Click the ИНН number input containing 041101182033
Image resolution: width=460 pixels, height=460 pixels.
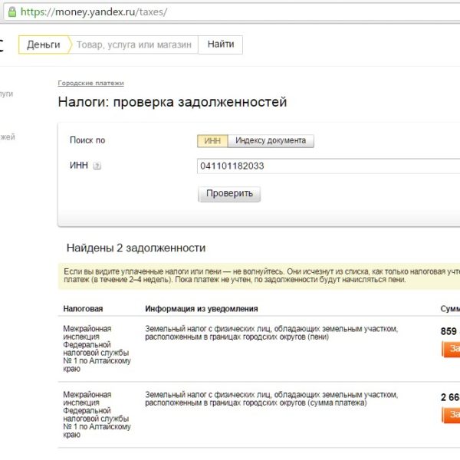click(x=322, y=166)
